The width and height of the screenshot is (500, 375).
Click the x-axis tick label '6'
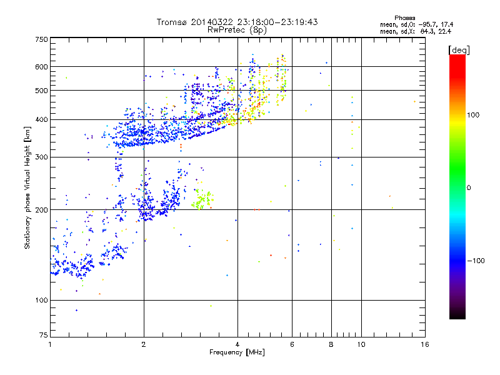pos(292,344)
